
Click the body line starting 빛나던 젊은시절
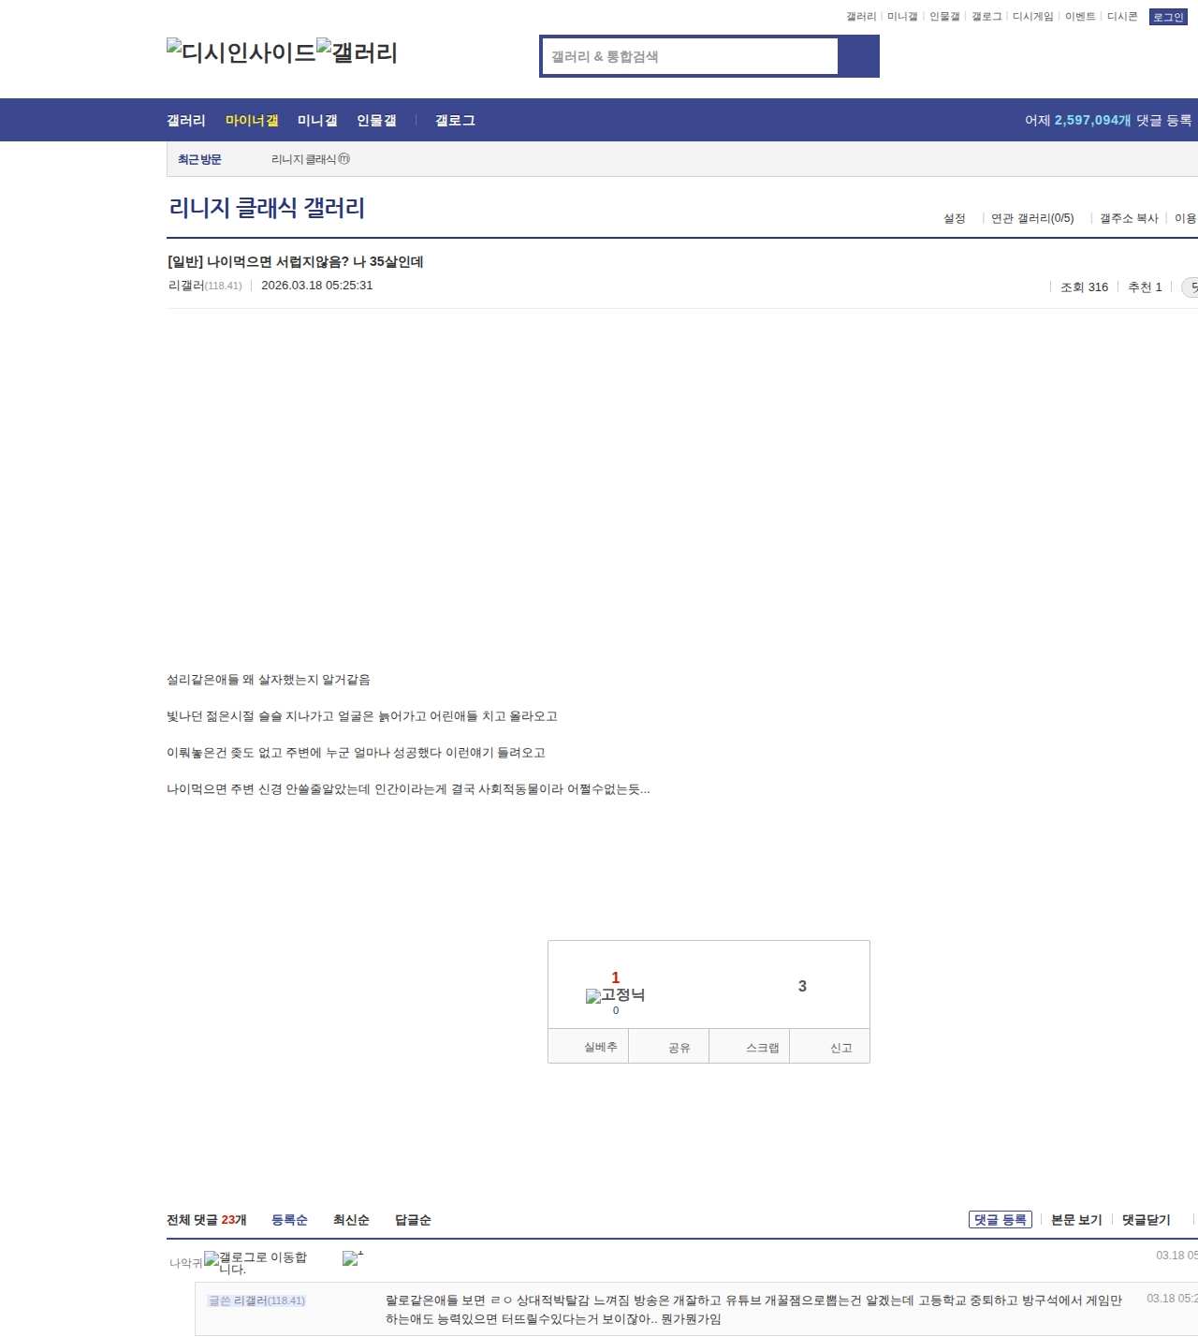click(x=362, y=716)
